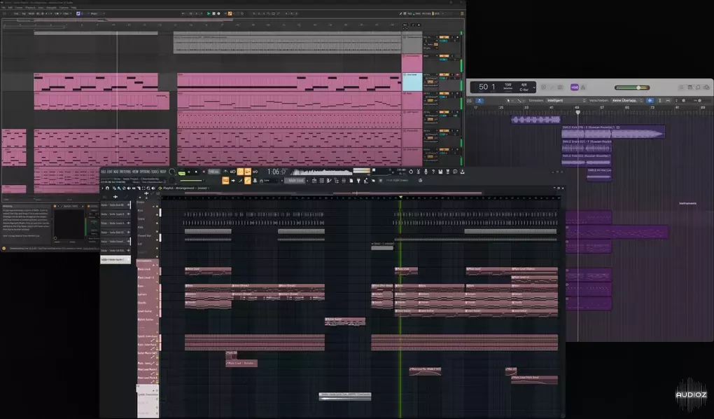The image size is (714, 419).
Task: Toggle FL Studio pattern/song mode button
Action: tap(182, 173)
